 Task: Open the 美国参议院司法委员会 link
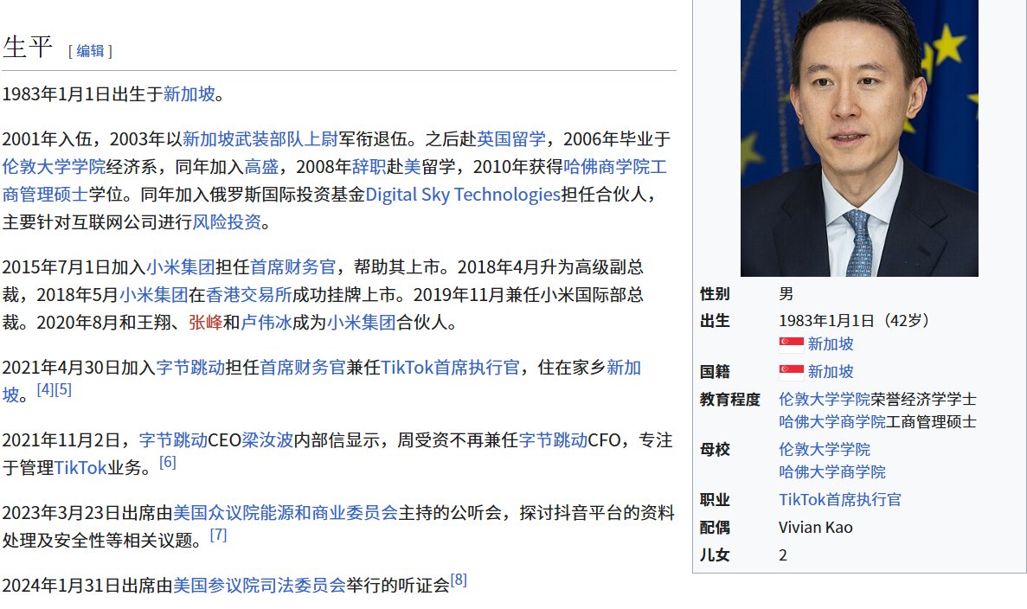pyautogui.click(x=259, y=586)
